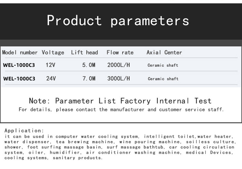Click the Application: label
The image size is (242, 169).
point(24,130)
